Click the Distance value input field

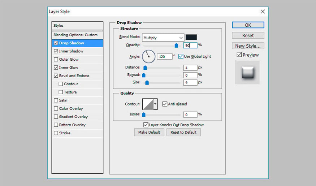coord(190,68)
